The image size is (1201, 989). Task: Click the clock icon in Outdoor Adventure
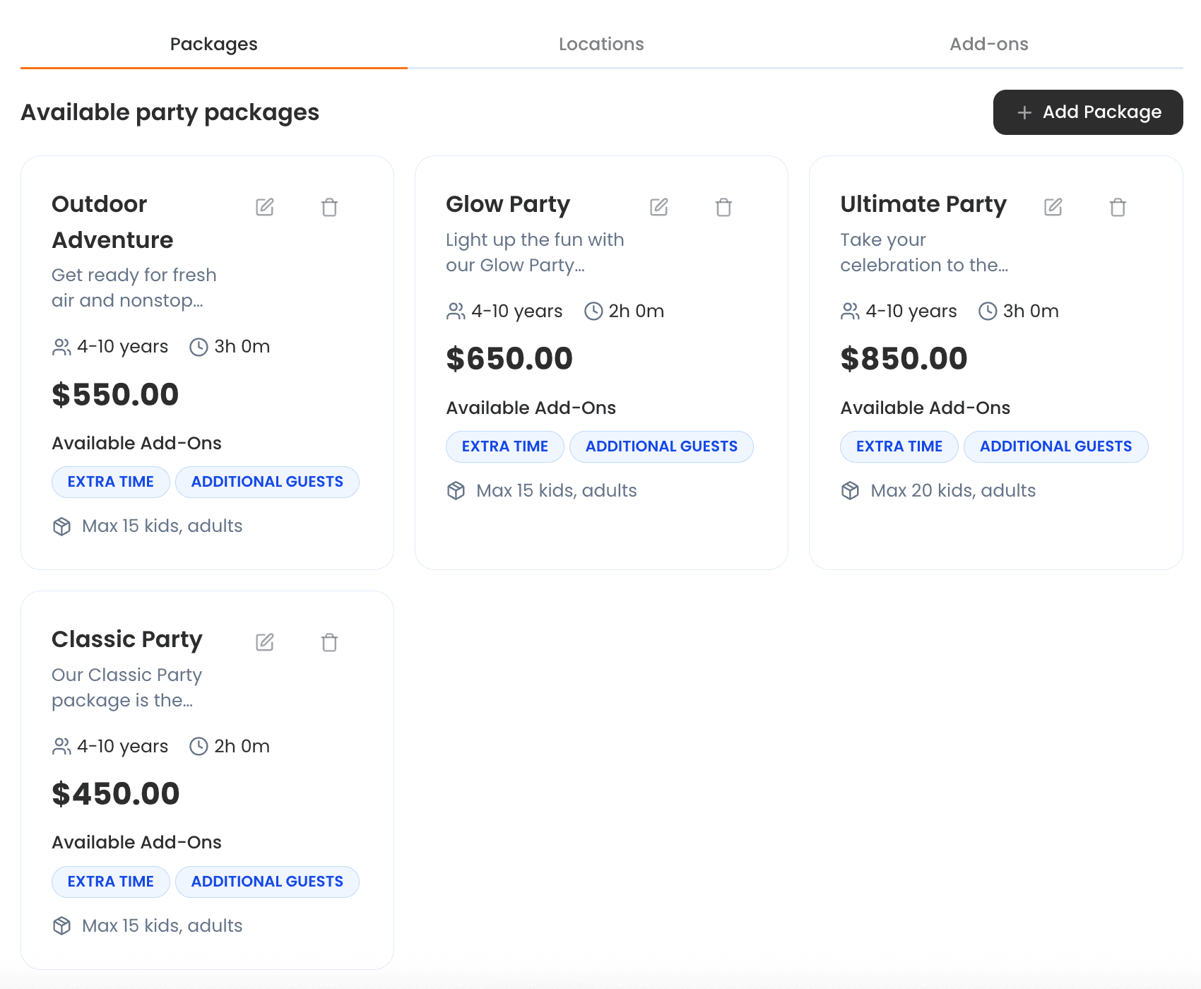click(199, 347)
